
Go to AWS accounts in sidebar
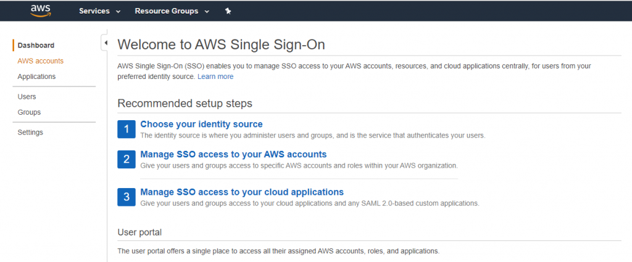coord(40,61)
